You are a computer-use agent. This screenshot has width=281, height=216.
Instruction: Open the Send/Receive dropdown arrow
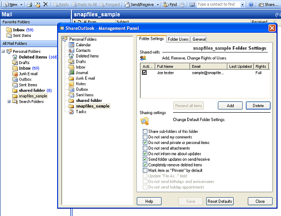(x=158, y=5)
